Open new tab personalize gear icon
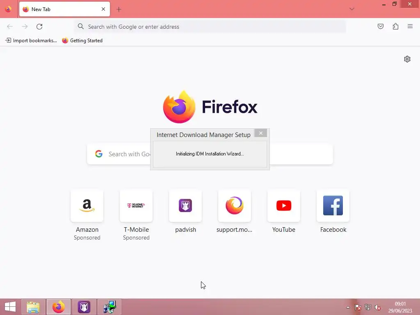 coord(407,59)
